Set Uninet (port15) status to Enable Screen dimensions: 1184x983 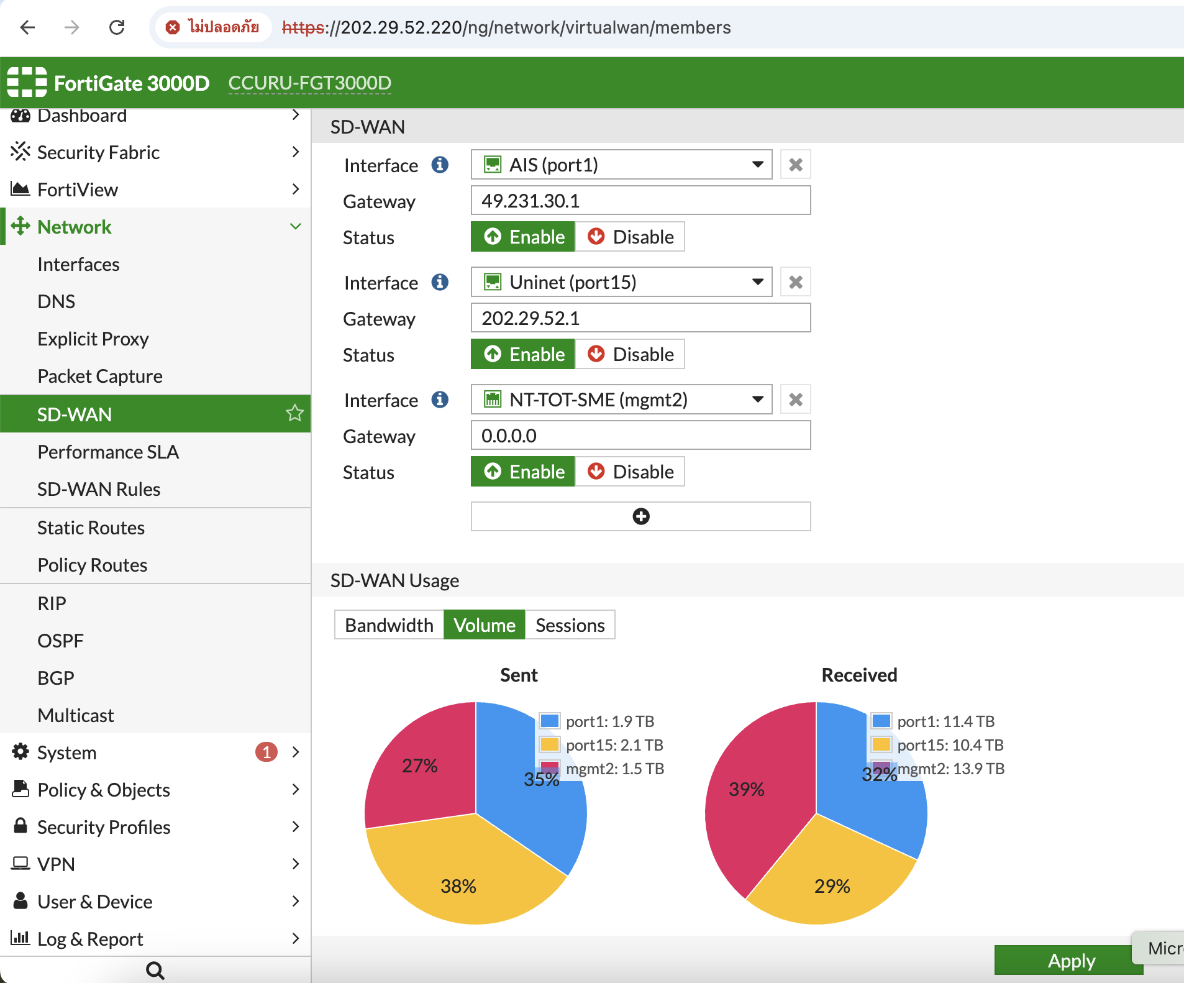click(523, 354)
